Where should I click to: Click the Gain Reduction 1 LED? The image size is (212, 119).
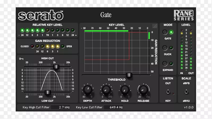point(58,47)
